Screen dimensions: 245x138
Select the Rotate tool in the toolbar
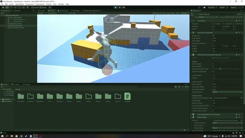(11, 7)
